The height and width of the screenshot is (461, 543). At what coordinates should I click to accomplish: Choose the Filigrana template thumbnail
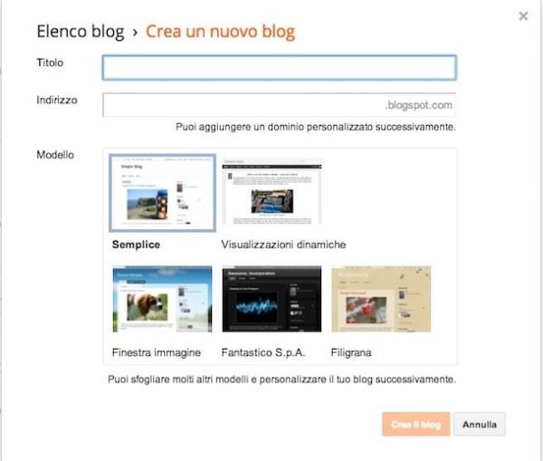(381, 299)
